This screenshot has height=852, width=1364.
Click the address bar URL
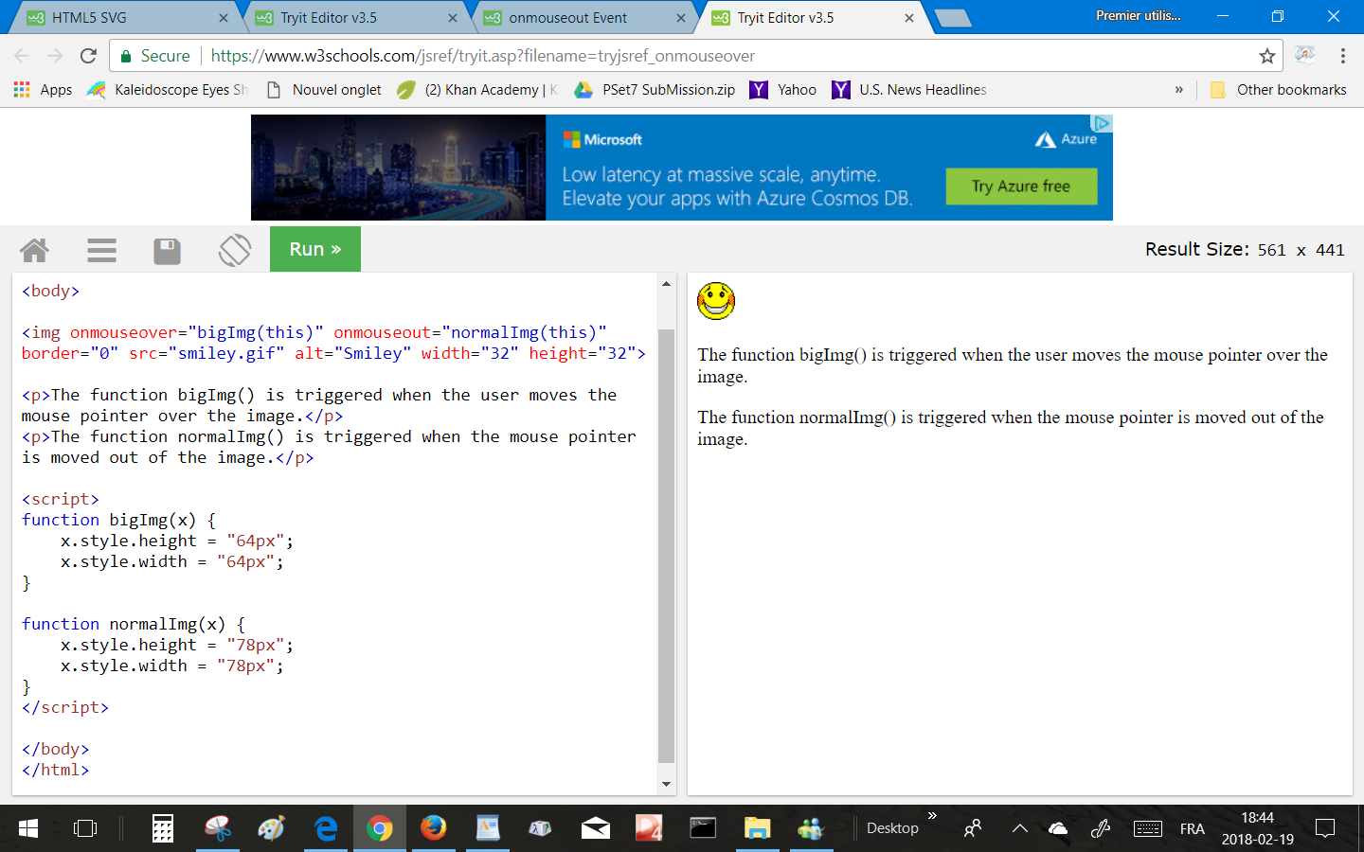(x=483, y=56)
